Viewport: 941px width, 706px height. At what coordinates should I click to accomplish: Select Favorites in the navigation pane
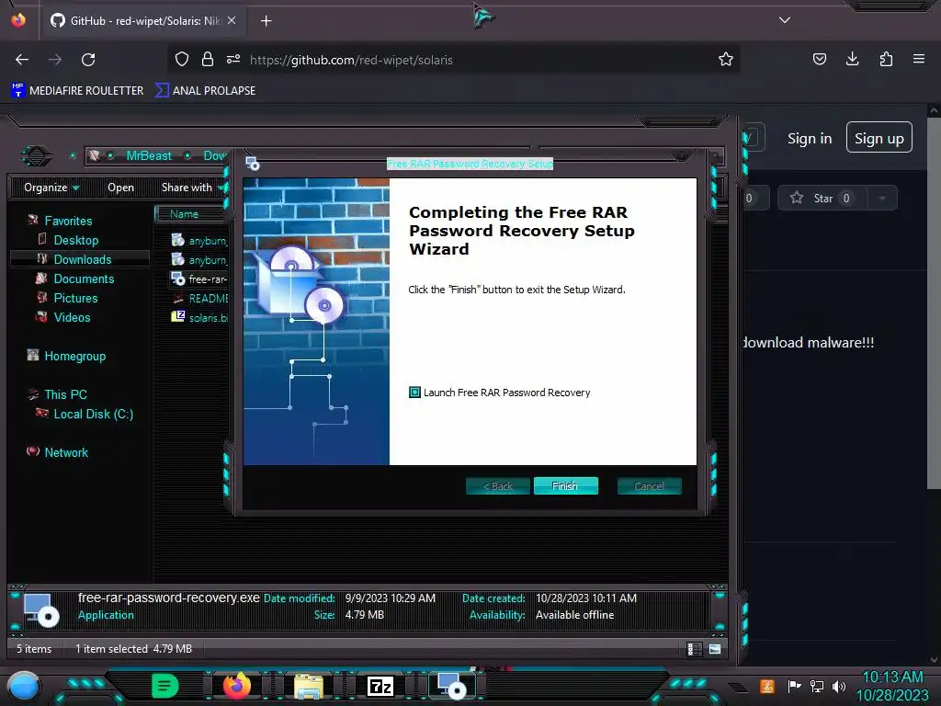(68, 221)
